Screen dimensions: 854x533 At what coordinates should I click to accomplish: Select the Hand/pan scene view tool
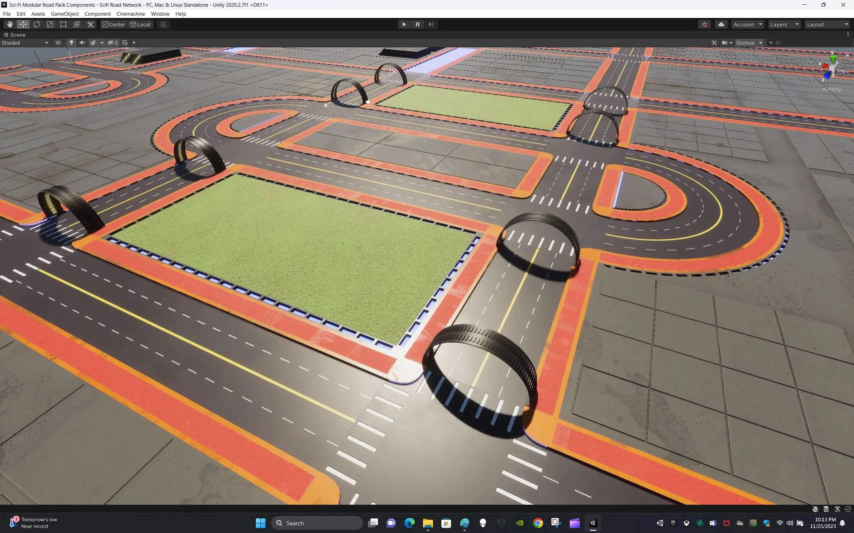point(9,24)
